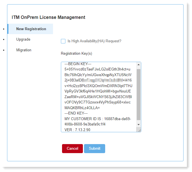This screenshot has width=192, height=172.
Task: Click the 'ITM OnPrem License Management' heading
Action: pos(48,17)
